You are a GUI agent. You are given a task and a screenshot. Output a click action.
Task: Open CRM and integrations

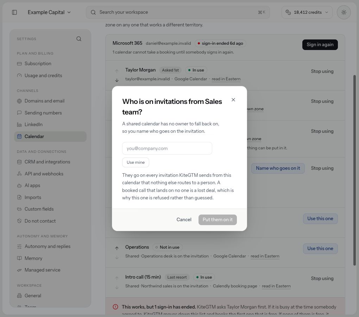point(50,162)
